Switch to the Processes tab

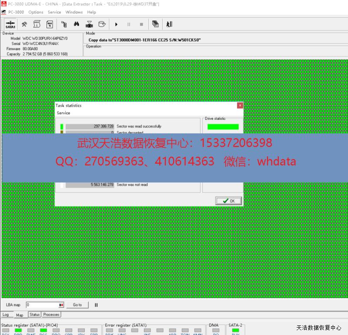tap(51, 315)
